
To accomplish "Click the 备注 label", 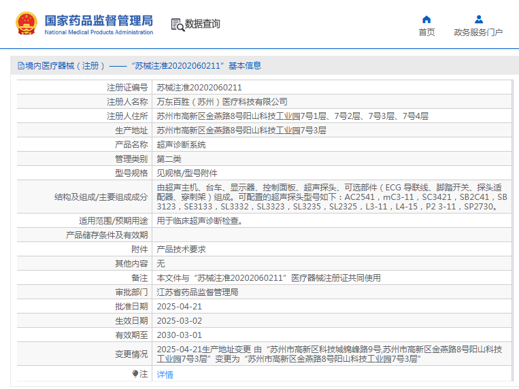I will pos(139,277).
